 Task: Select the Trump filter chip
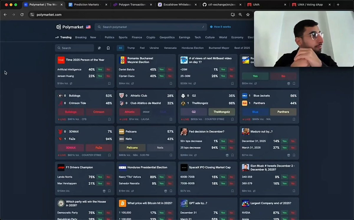coord(131,48)
